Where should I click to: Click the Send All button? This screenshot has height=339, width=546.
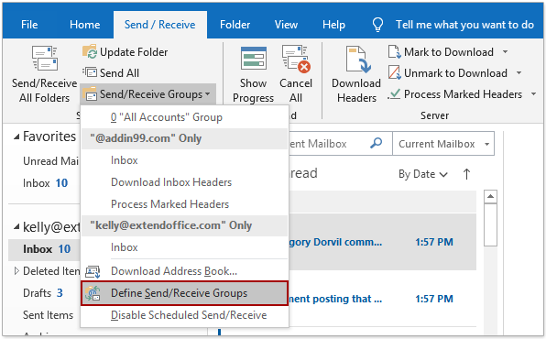tap(111, 72)
